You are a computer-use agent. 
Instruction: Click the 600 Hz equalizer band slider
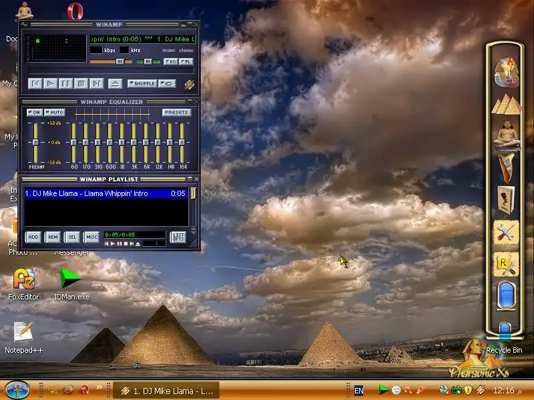(109, 142)
